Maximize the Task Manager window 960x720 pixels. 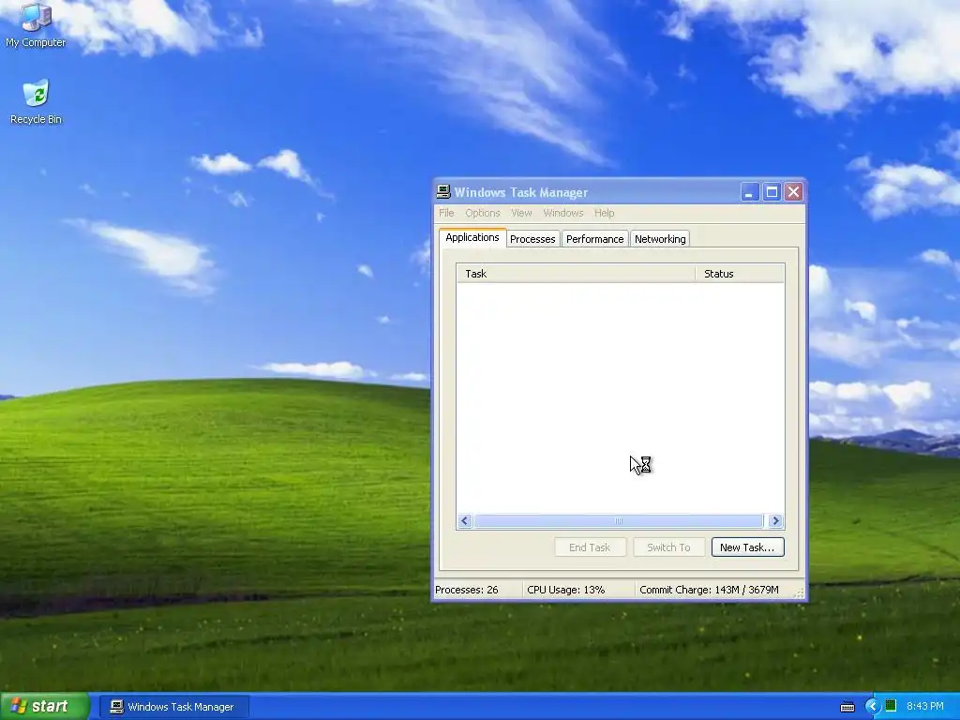tap(772, 192)
